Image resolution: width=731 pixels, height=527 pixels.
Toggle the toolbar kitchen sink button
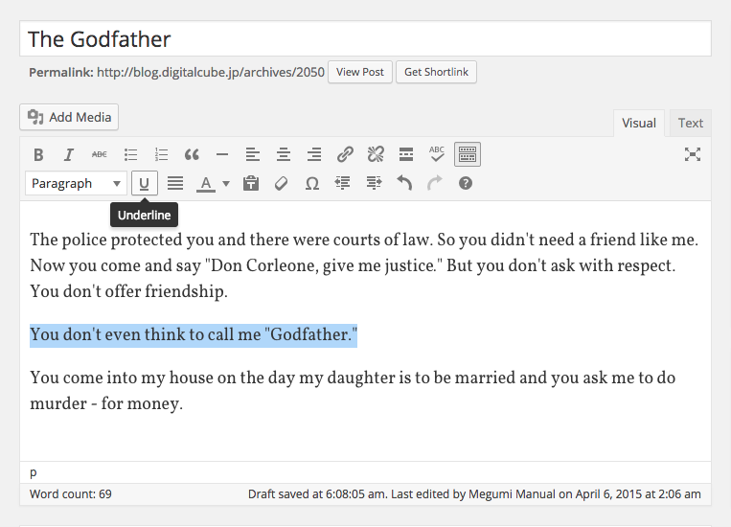(468, 154)
